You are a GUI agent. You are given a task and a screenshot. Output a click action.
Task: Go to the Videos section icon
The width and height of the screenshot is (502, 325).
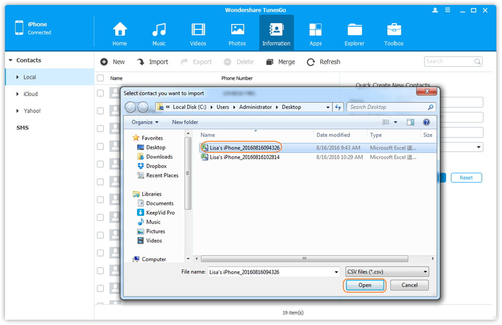pos(198,30)
